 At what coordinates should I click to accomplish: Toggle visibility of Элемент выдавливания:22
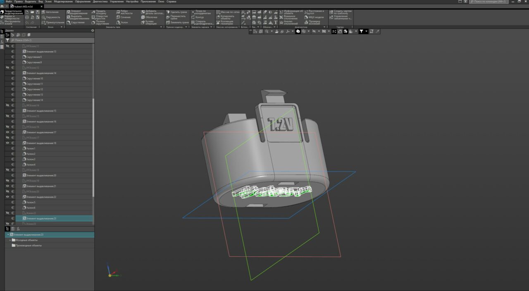[x=7, y=197]
